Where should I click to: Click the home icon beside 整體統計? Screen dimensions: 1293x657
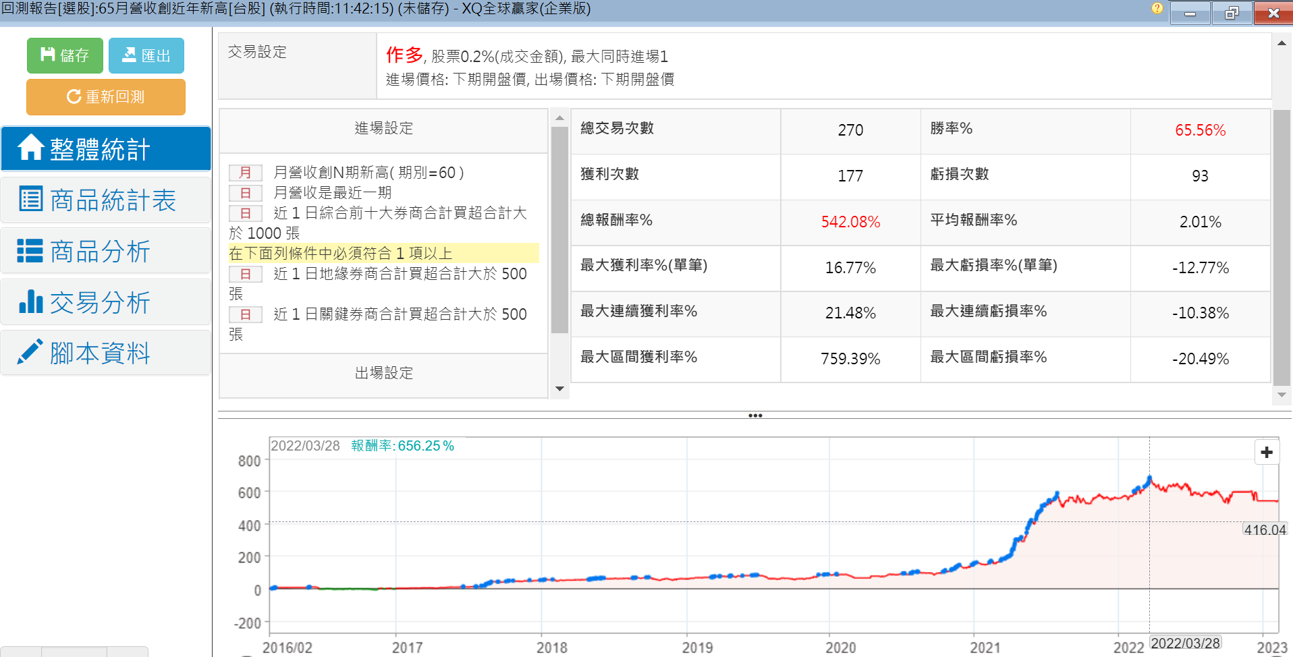click(x=30, y=148)
